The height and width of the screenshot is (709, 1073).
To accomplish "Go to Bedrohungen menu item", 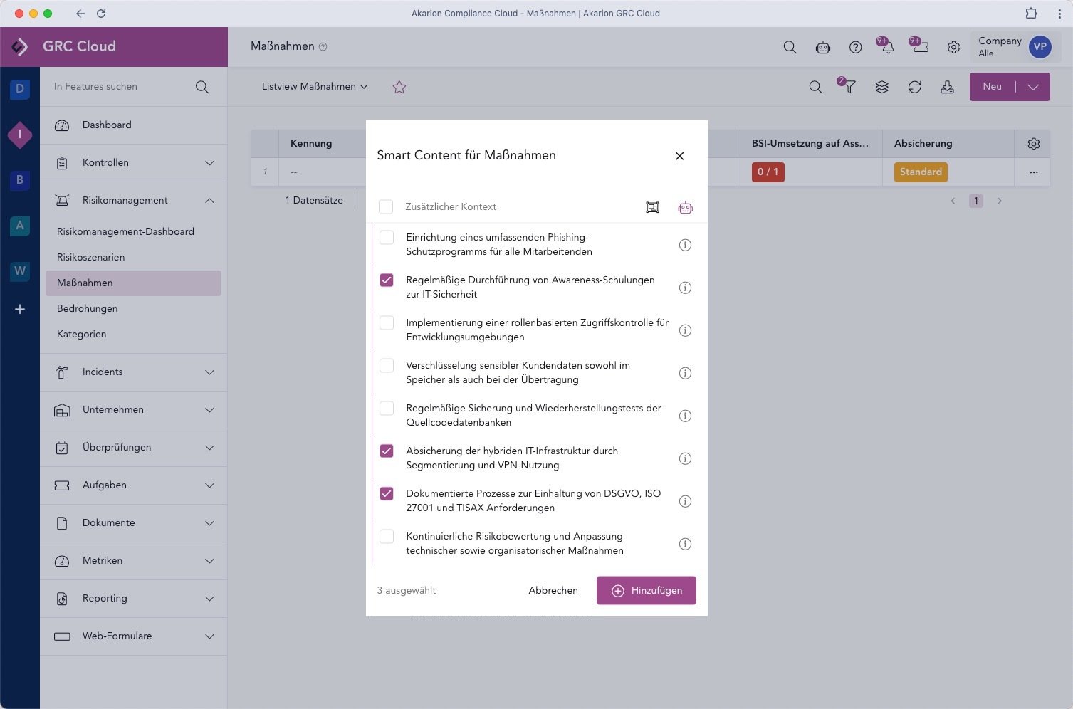I will coord(88,308).
